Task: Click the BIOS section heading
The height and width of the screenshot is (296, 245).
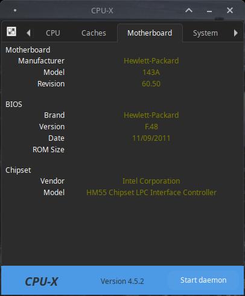Action: coord(14,105)
